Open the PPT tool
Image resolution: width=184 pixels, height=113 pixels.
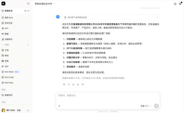coord(16,29)
